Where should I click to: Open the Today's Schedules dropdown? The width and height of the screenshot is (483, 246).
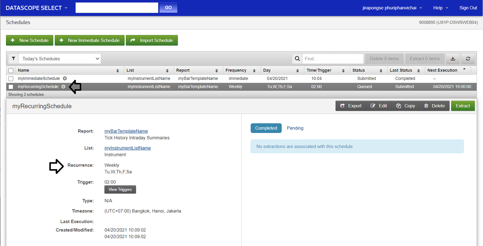click(60, 58)
